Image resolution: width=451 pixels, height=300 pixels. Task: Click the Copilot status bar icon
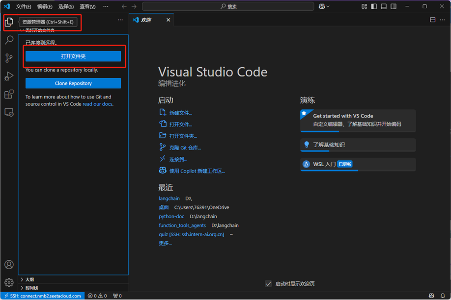[431, 296]
